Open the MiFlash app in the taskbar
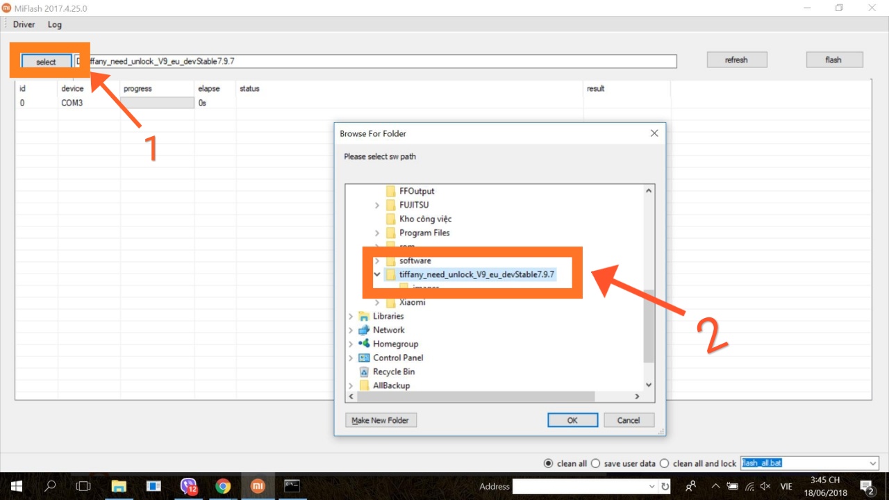The height and width of the screenshot is (500, 889). pos(257,486)
